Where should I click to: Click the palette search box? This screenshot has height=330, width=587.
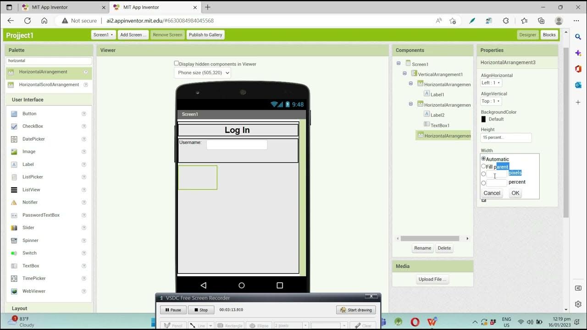[x=49, y=60]
